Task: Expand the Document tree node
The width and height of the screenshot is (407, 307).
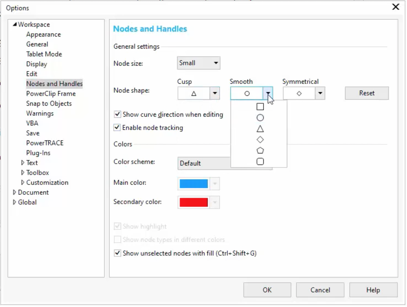Action: coord(14,192)
